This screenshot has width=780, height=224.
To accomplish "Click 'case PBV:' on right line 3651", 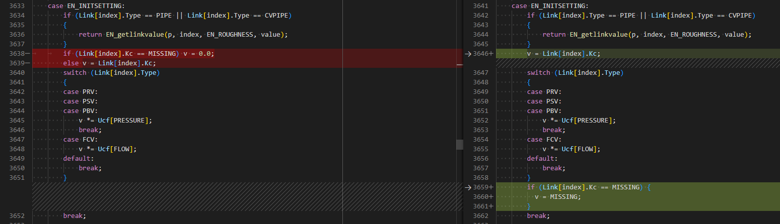I will (x=544, y=111).
